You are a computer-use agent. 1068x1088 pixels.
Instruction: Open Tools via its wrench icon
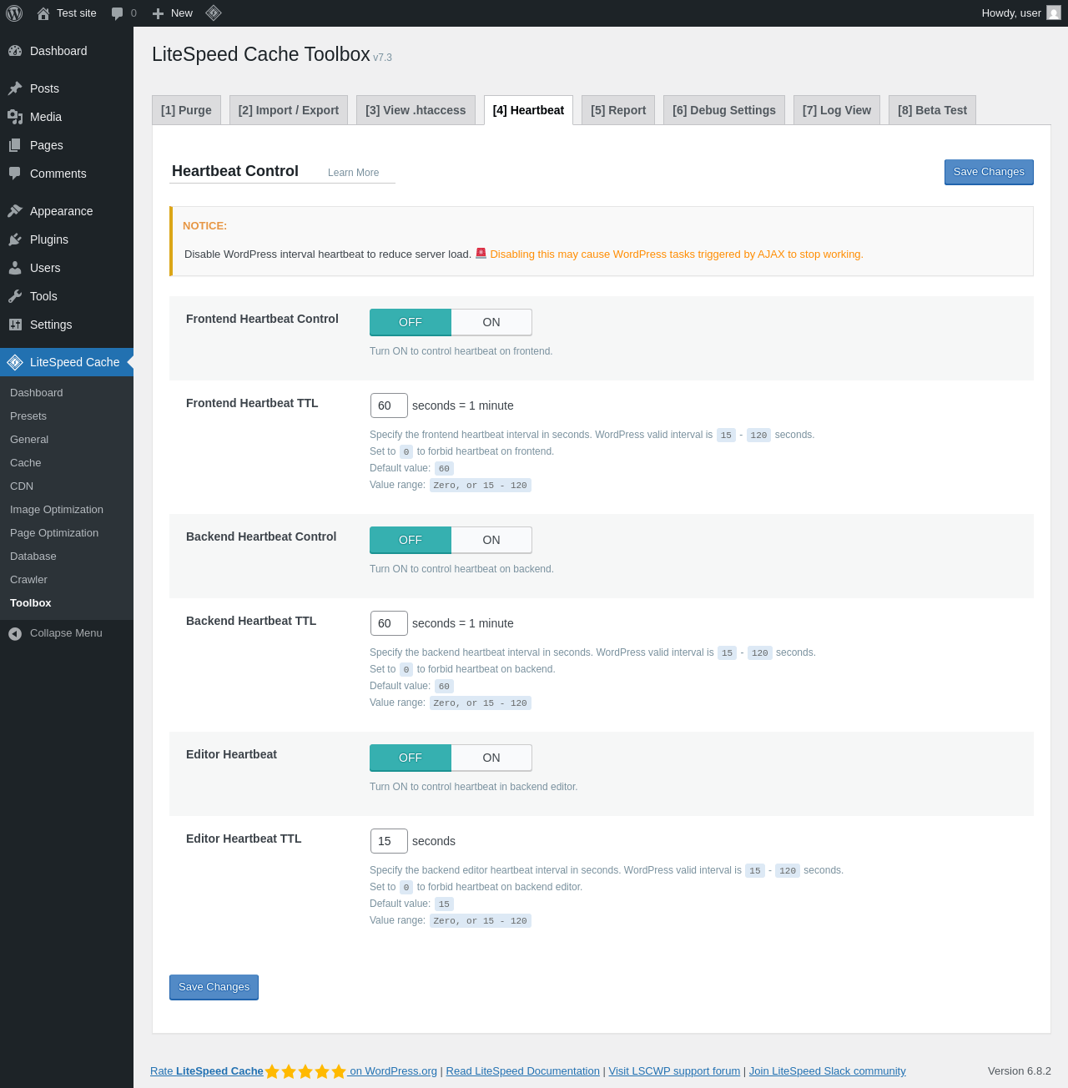[15, 296]
